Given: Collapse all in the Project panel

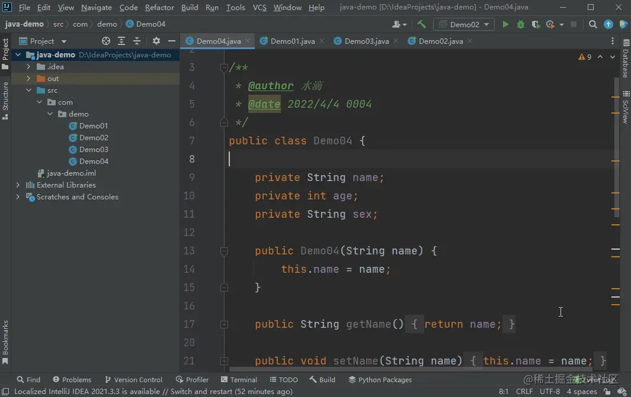Looking at the screenshot, I should (x=137, y=41).
